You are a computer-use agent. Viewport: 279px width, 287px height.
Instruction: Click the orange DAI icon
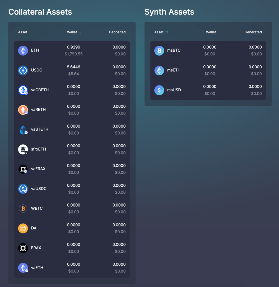(x=23, y=228)
